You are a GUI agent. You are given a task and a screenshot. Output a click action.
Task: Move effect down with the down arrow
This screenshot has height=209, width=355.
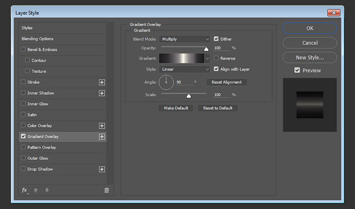(47, 190)
